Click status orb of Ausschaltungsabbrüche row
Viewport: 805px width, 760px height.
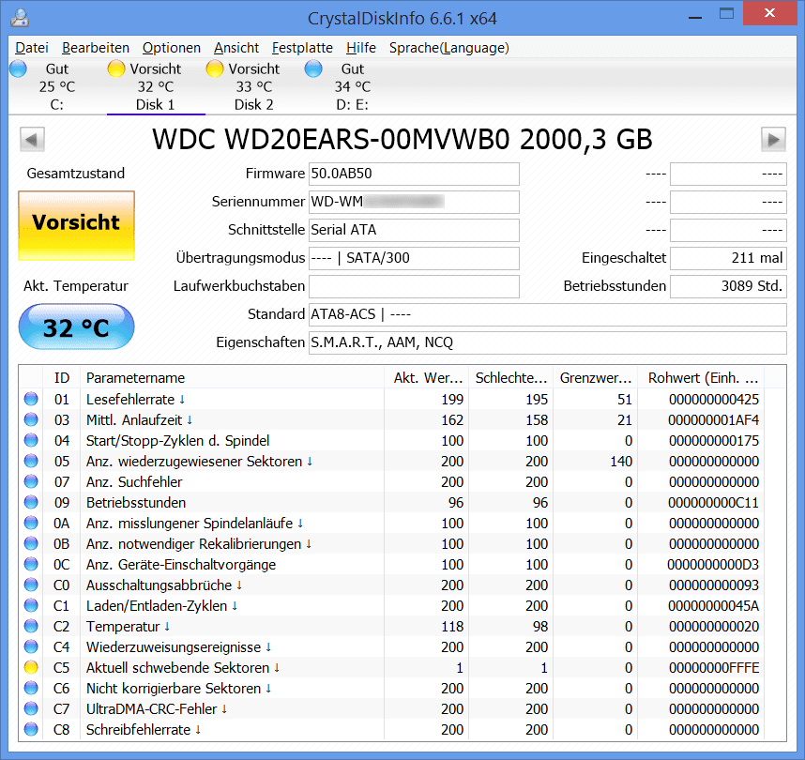point(31,585)
